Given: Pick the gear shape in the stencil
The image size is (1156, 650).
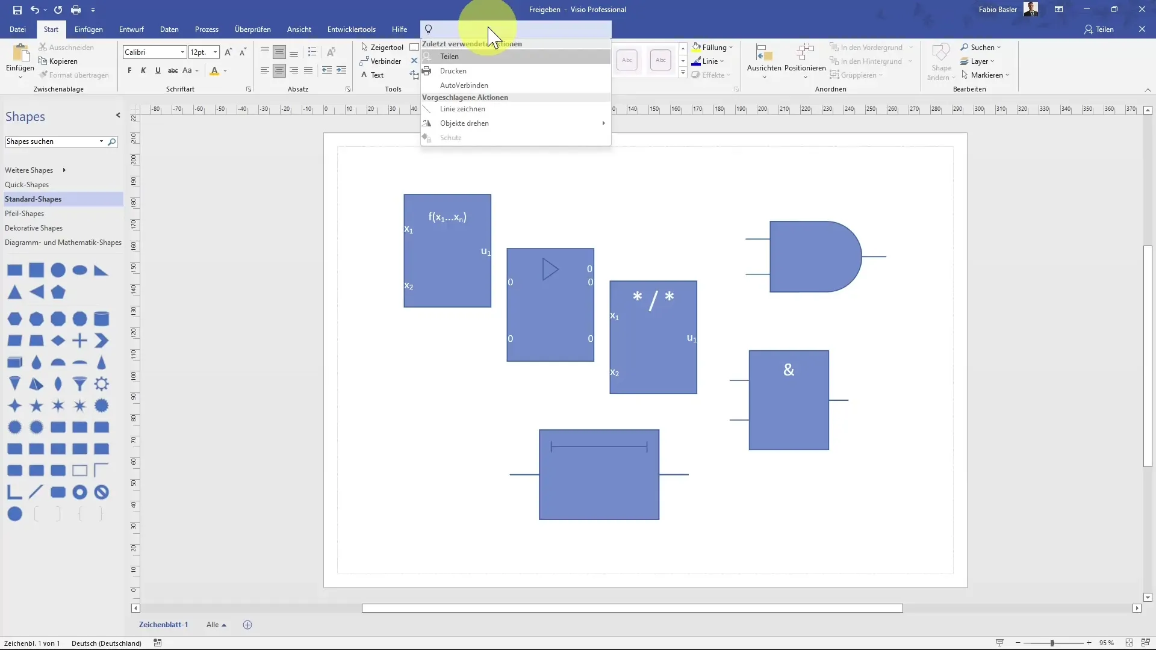Looking at the screenshot, I should point(101,383).
